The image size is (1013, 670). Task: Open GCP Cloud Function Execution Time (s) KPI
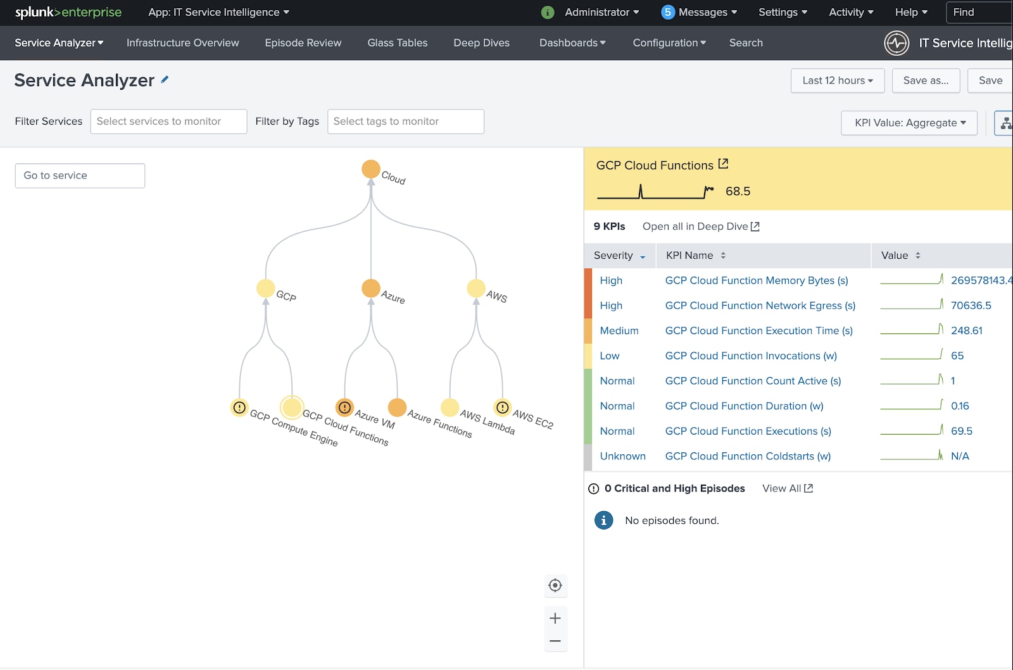pyautogui.click(x=758, y=331)
